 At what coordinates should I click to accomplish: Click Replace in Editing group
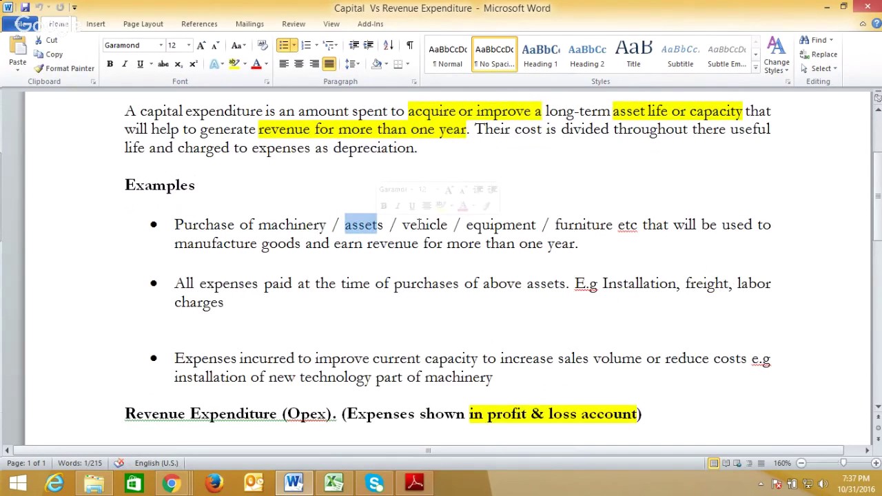click(819, 54)
